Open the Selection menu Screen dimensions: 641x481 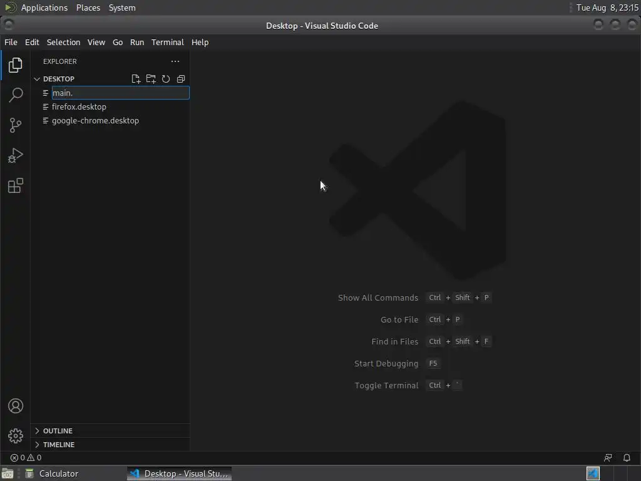pyautogui.click(x=63, y=42)
